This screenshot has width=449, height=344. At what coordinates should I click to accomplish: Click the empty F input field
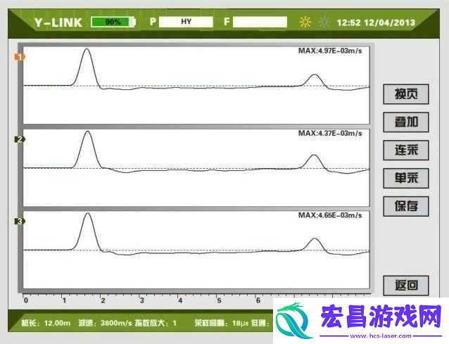pos(260,22)
